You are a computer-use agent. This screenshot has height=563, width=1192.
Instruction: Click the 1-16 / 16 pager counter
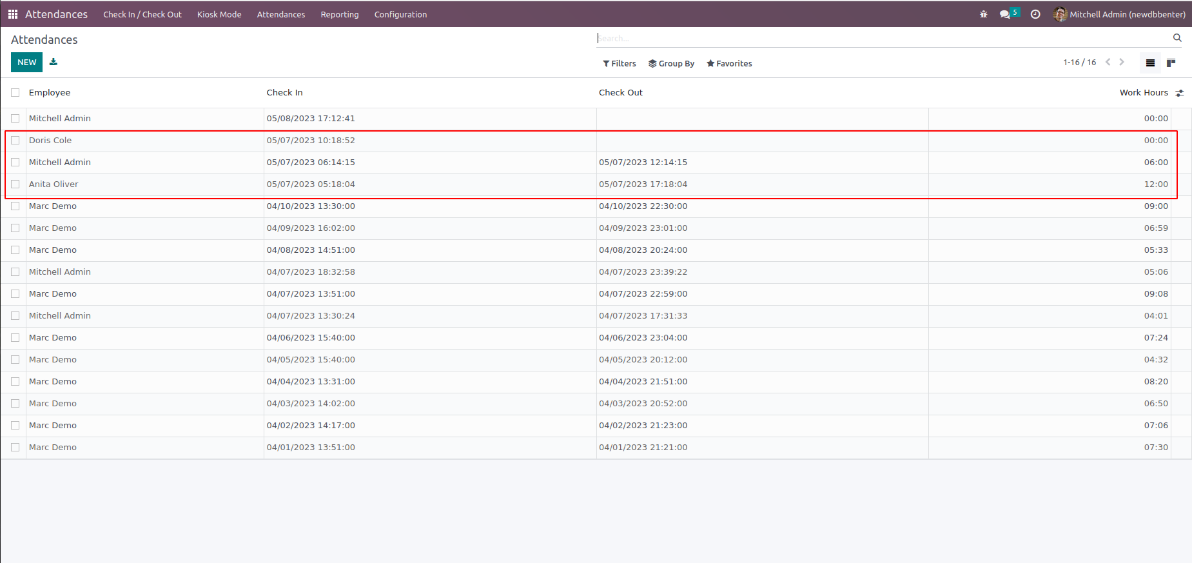pos(1080,63)
